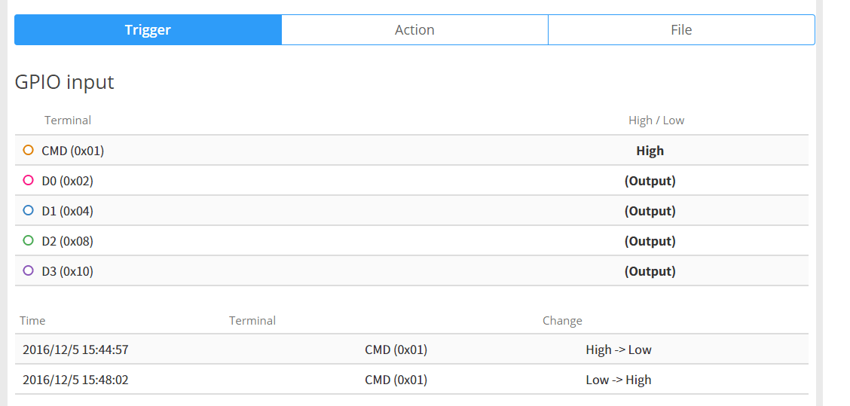Select the CMD (0x01) terminal row label
850x406 pixels.
coord(73,151)
